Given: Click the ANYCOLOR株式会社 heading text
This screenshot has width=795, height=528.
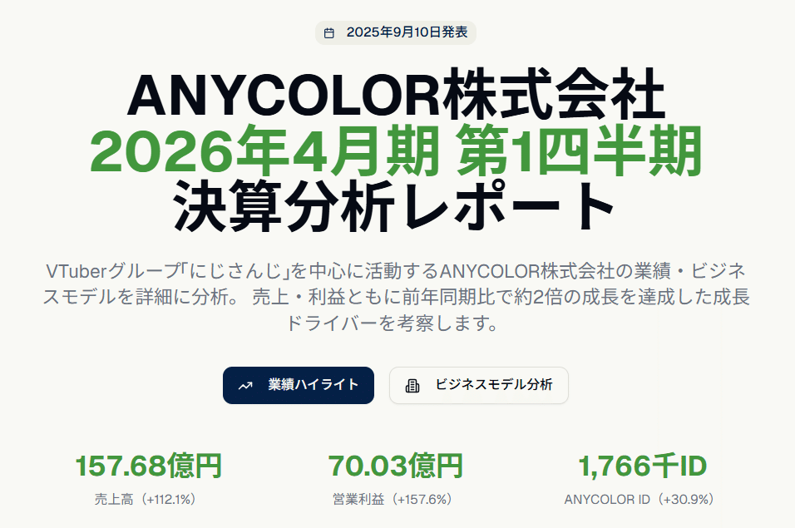Looking at the screenshot, I should click(x=396, y=95).
